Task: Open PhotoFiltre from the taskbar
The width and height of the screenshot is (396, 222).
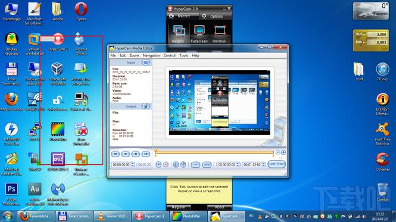Action: coord(188,216)
